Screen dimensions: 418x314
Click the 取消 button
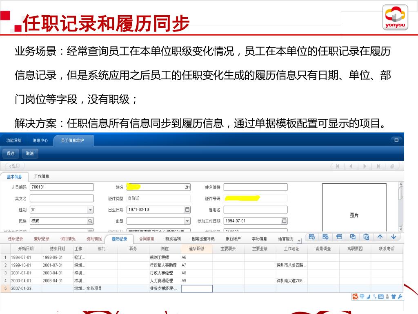coord(30,153)
